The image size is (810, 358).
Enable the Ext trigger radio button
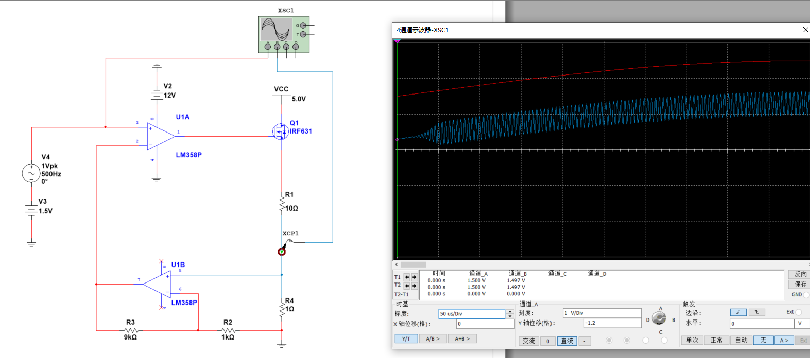tap(799, 312)
